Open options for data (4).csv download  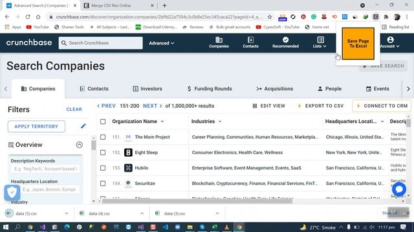(x=142, y=213)
